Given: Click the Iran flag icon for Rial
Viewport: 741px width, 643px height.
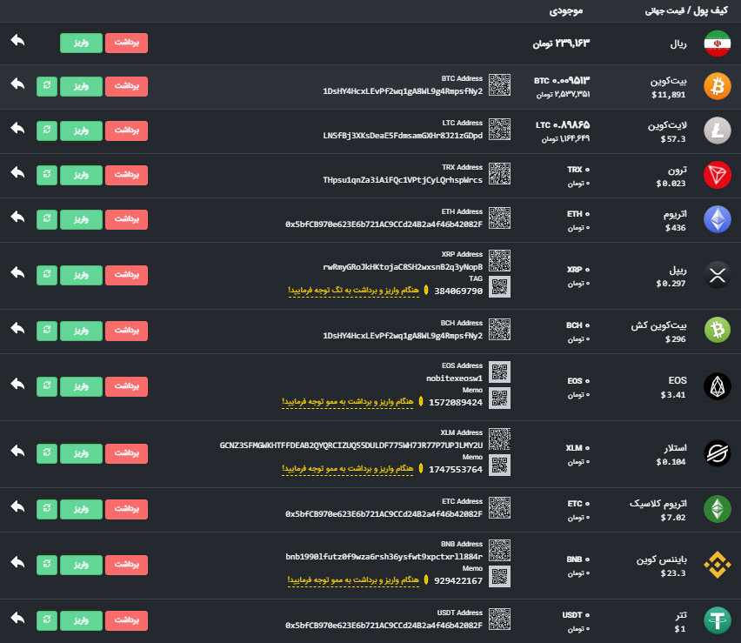Looking at the screenshot, I should [718, 43].
